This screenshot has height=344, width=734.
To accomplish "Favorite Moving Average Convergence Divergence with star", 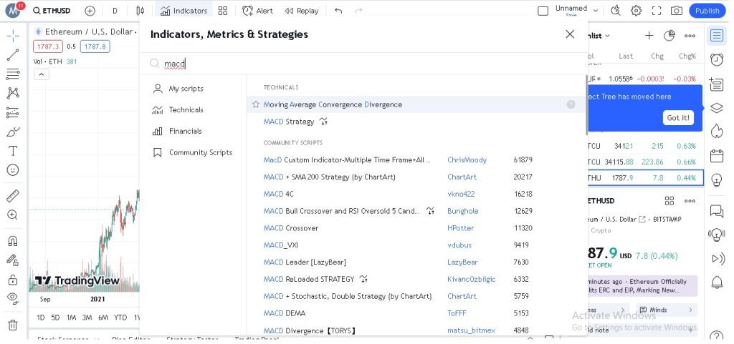I will tap(256, 104).
